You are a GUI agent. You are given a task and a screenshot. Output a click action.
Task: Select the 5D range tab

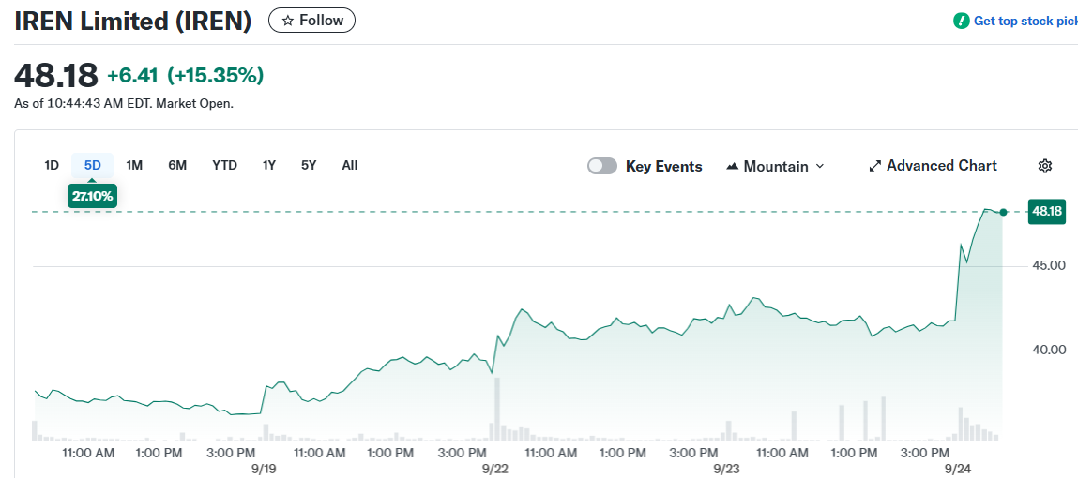[92, 166]
